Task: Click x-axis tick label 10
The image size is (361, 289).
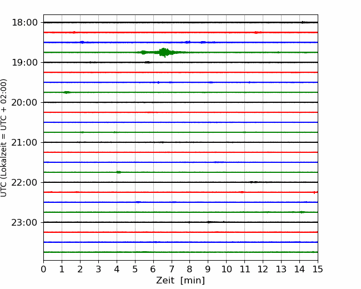Action: (226, 269)
